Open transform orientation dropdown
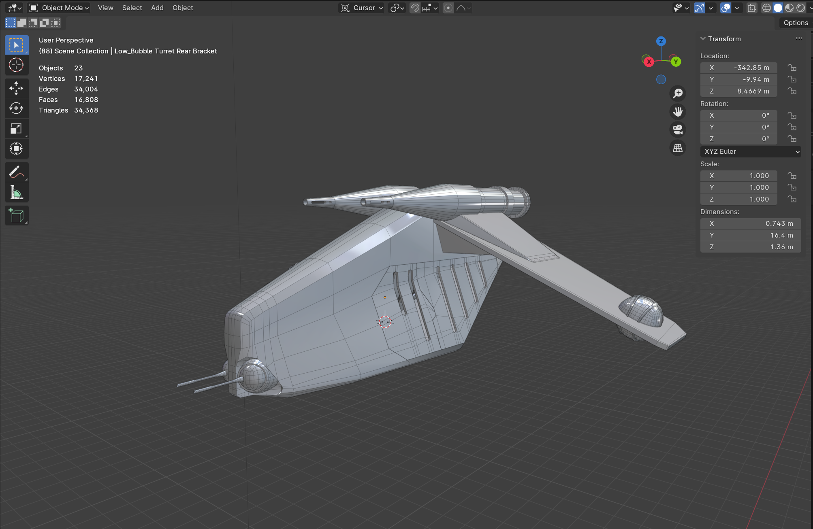The height and width of the screenshot is (529, 813). (x=397, y=8)
